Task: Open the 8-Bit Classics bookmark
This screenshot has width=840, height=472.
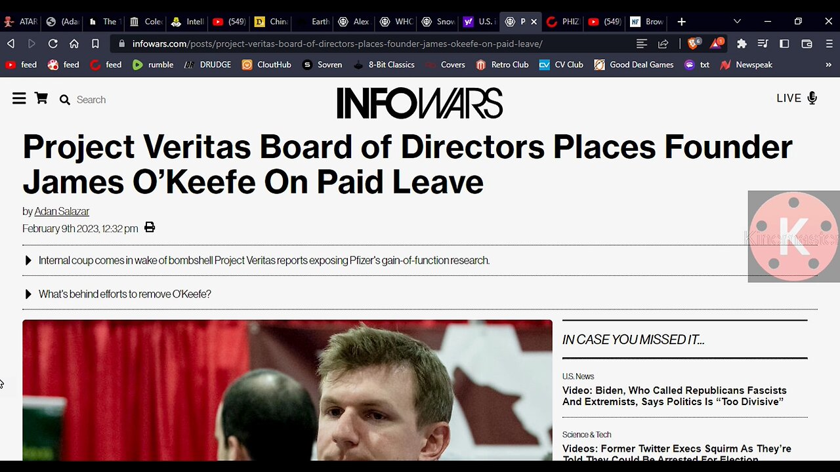Action: 384,65
